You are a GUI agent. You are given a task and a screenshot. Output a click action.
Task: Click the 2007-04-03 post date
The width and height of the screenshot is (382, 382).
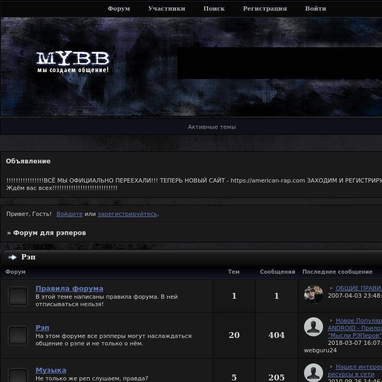355,296
